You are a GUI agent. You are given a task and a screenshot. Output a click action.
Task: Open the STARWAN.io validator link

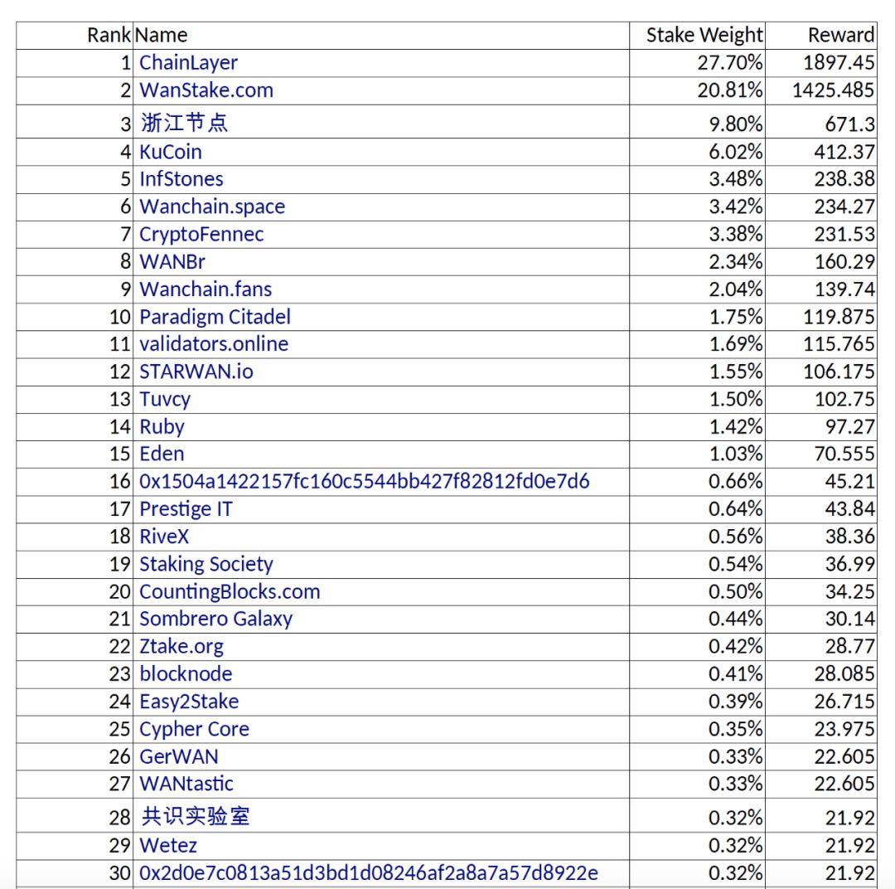(x=196, y=372)
